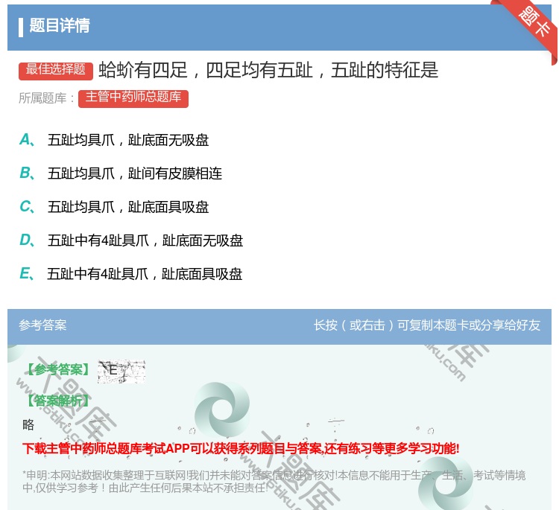Choose option B 趾间有皮膜相连
Screen dimensions: 559x510
[x=134, y=173]
